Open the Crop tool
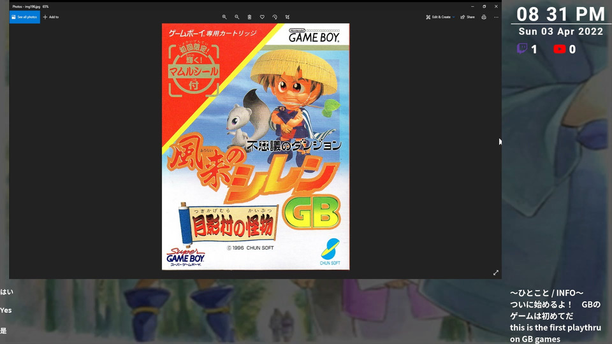 click(288, 17)
